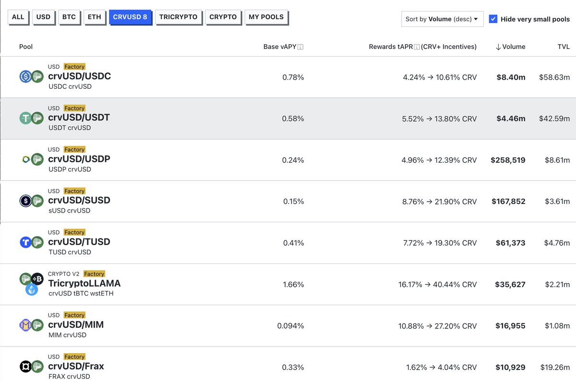The width and height of the screenshot is (576, 382).
Task: Sort by the Volume column header
Action: pos(510,47)
